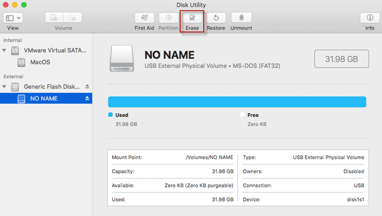The image size is (382, 216).
Task: Click the Type USB External Physical Volume value
Action: coord(328,157)
